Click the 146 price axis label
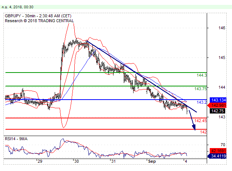 click(222, 28)
